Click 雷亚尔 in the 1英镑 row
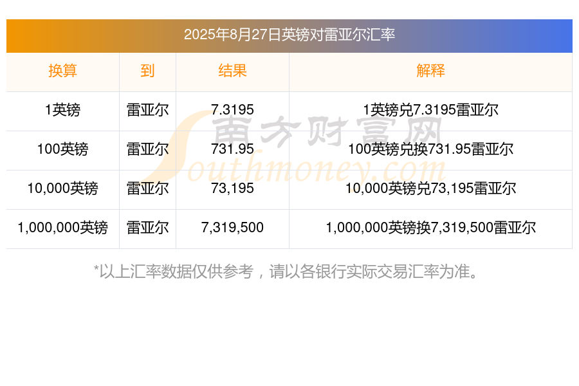Screen dimensions: 579x386 pos(147,110)
